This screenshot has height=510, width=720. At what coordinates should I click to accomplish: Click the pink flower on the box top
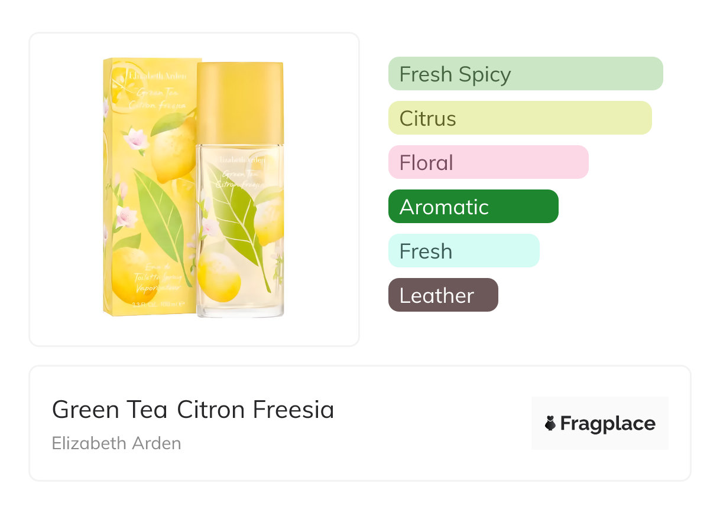click(x=137, y=139)
